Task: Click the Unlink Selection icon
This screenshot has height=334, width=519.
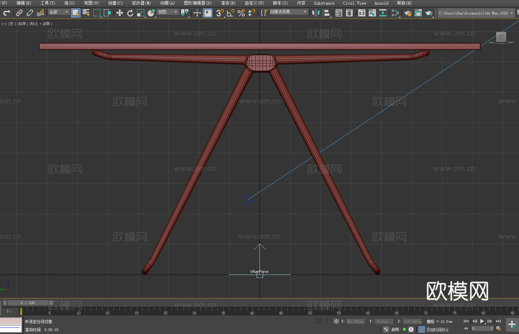Action: pos(30,13)
